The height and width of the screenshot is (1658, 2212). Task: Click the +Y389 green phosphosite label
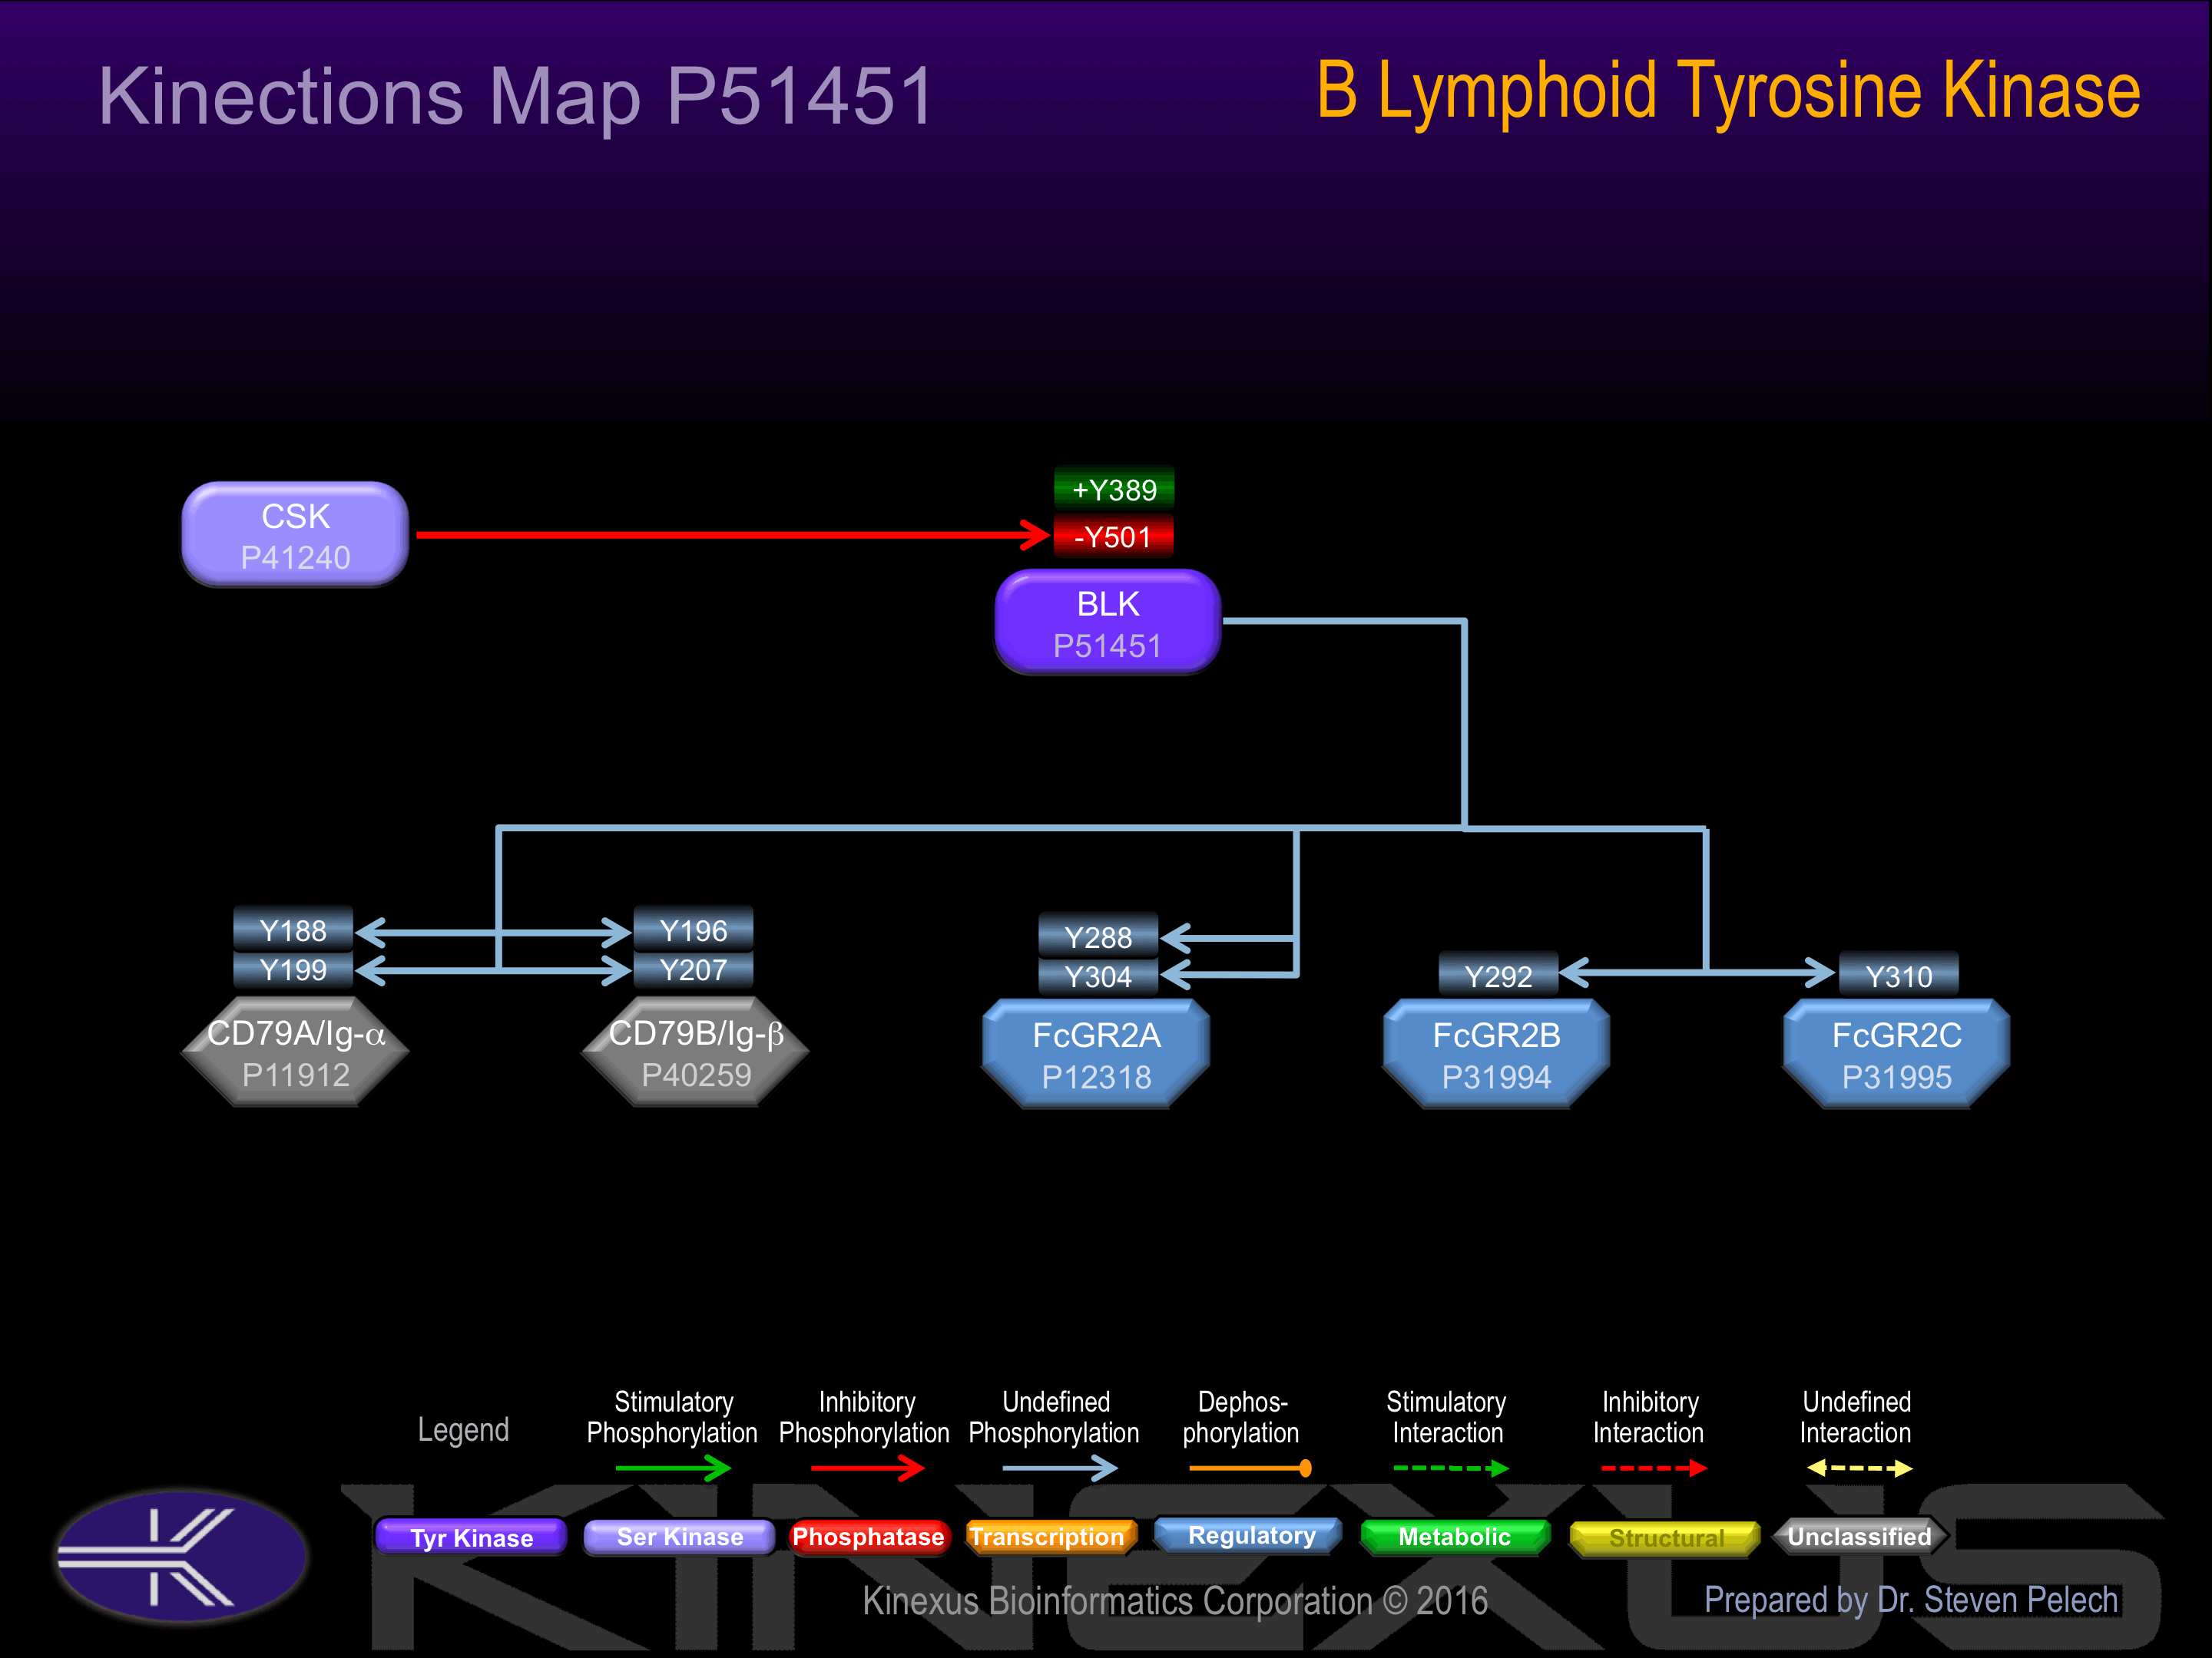pyautogui.click(x=1114, y=490)
